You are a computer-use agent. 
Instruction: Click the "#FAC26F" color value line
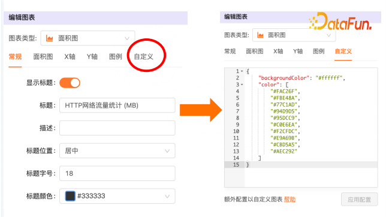click(285, 91)
